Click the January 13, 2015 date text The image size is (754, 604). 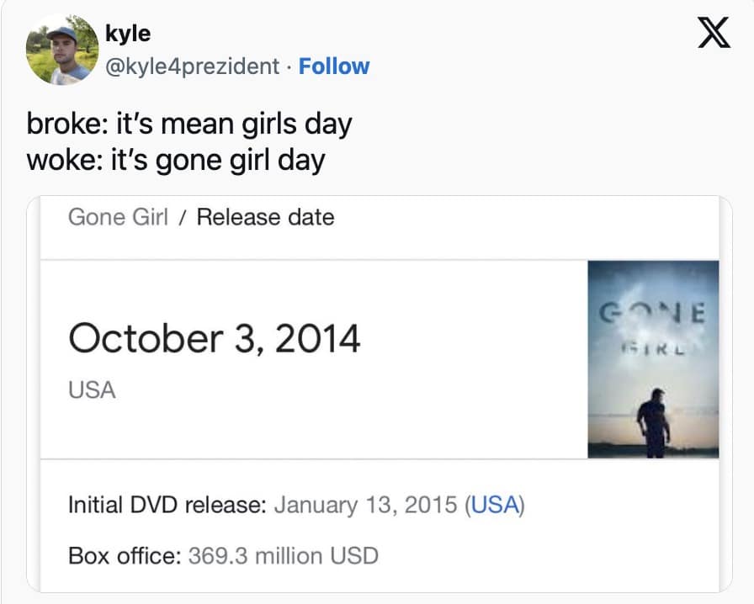[366, 506]
